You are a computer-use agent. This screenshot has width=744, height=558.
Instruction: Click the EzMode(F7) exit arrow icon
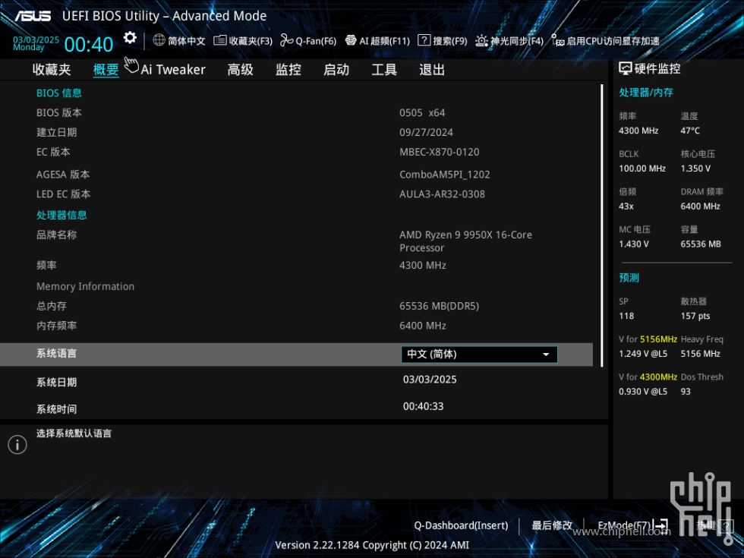point(661,525)
